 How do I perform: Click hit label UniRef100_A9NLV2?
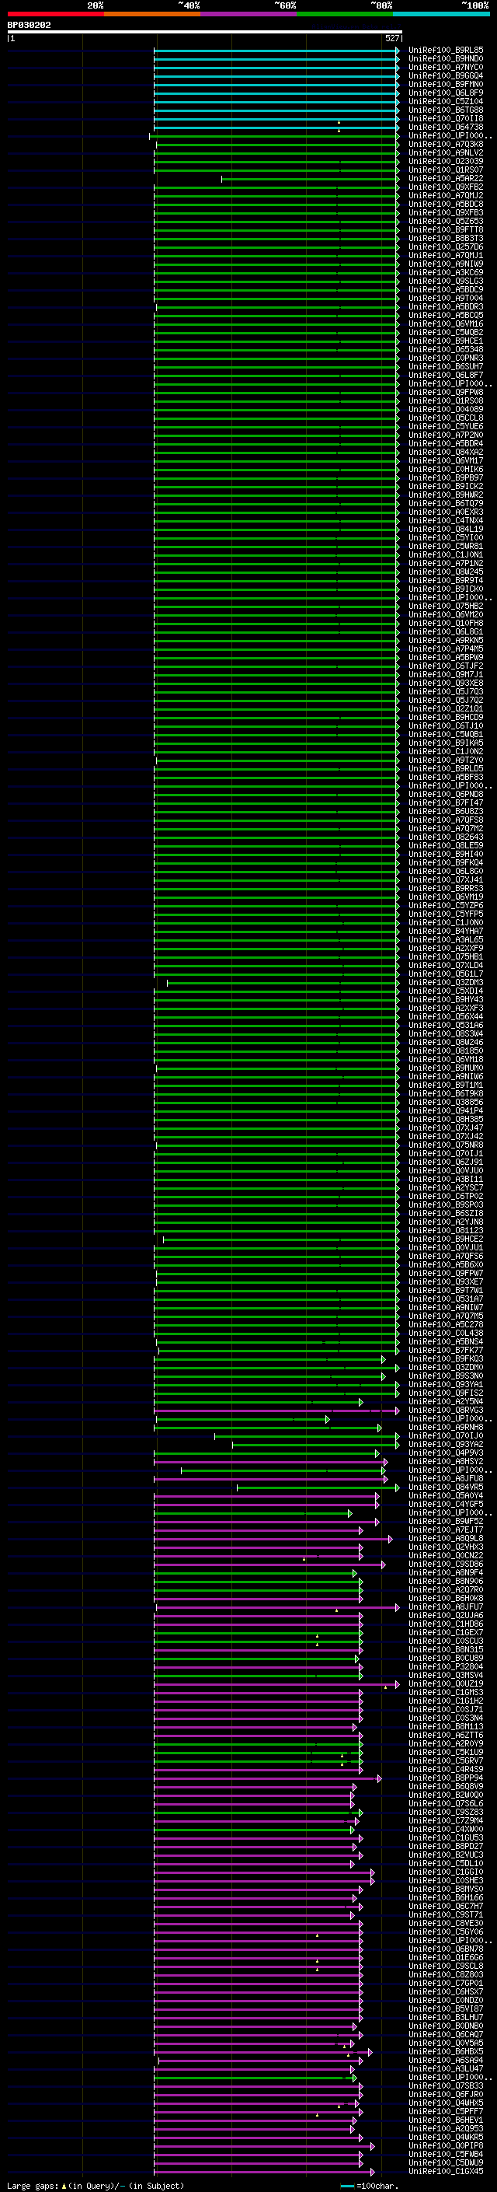pos(446,152)
